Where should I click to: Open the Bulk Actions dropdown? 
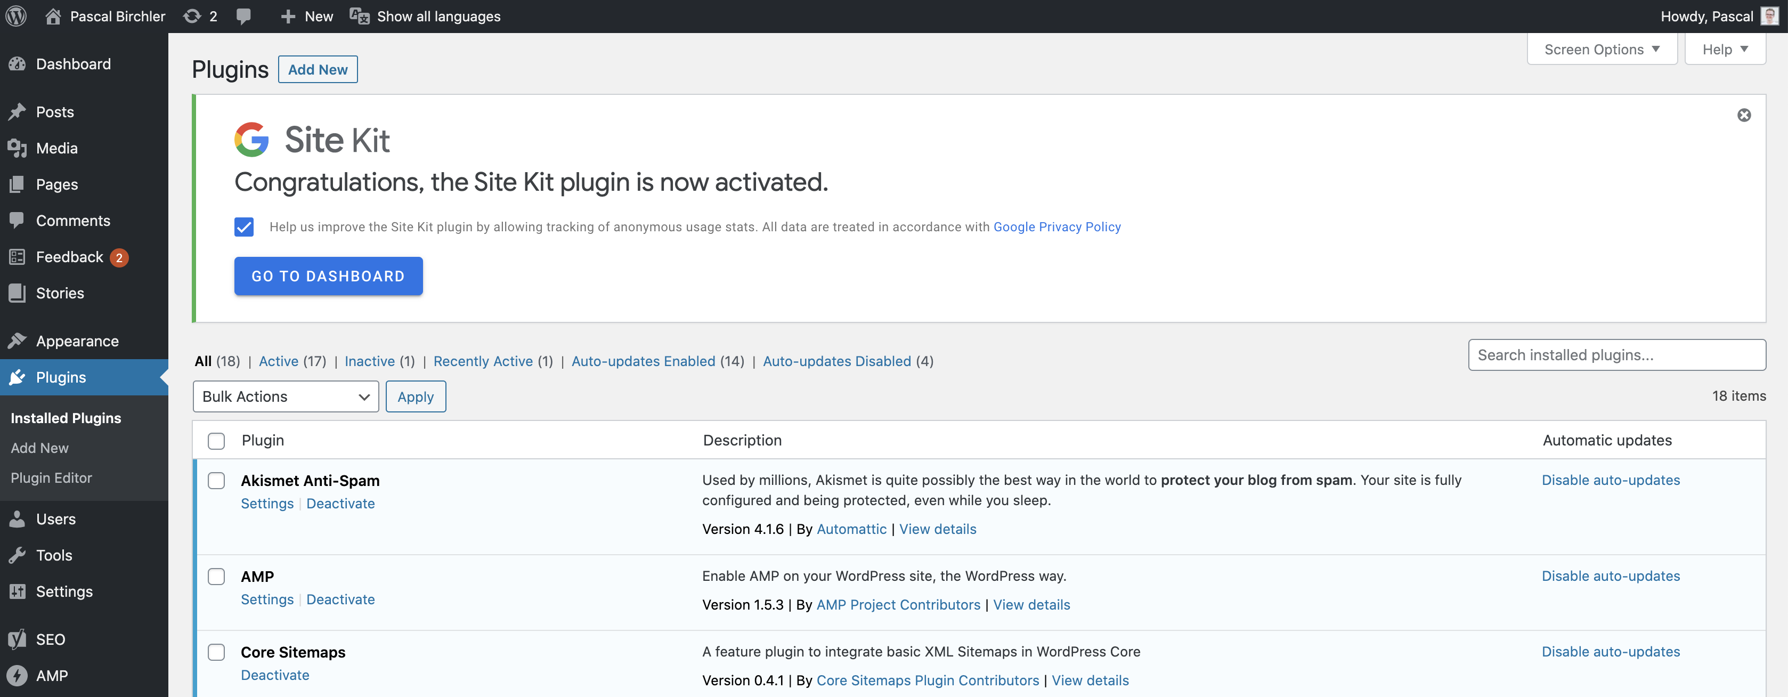pos(285,396)
